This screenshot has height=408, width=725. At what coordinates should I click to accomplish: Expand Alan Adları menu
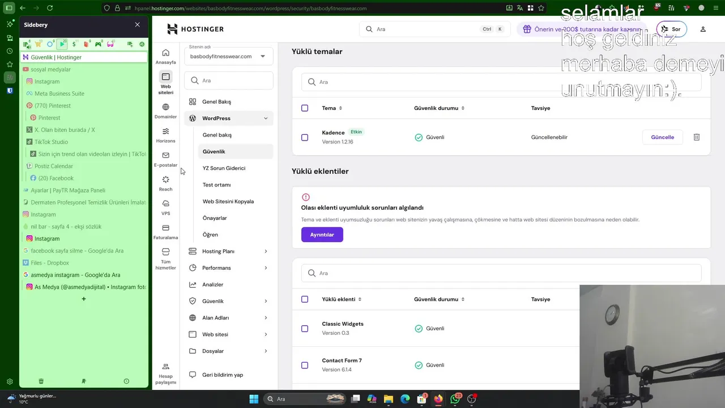point(266,318)
